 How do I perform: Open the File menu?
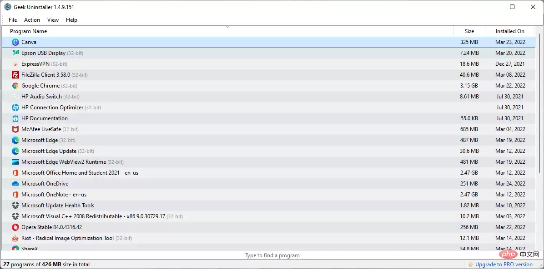pyautogui.click(x=13, y=20)
